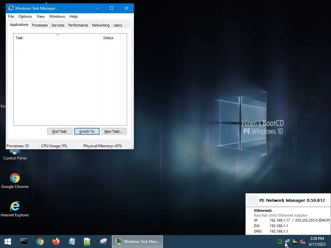Viewport: 331px width, 248px height.
Task: Open the blue notepad icon in taskbar
Action: coord(71,242)
